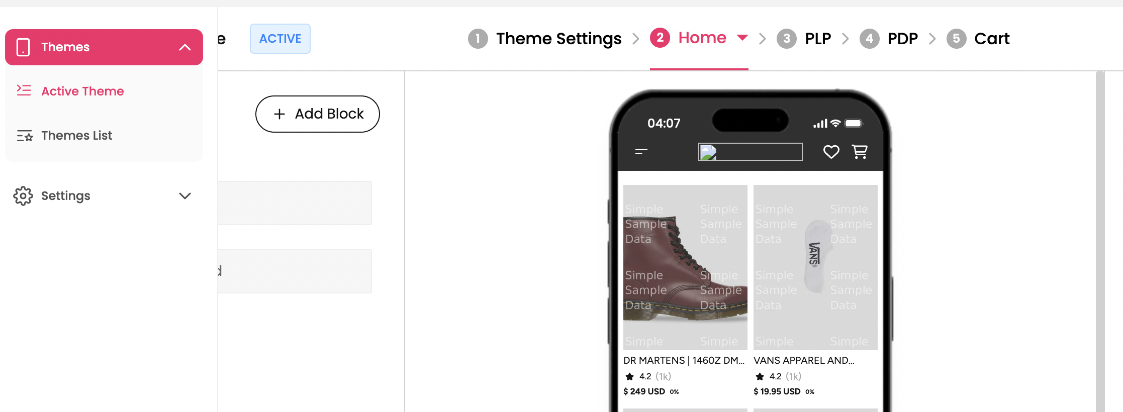Viewport: 1123px width, 412px height.
Task: Tap the wishlist heart icon in preview
Action: (x=831, y=152)
